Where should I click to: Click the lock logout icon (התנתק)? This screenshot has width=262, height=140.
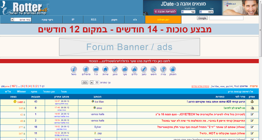point(172,69)
